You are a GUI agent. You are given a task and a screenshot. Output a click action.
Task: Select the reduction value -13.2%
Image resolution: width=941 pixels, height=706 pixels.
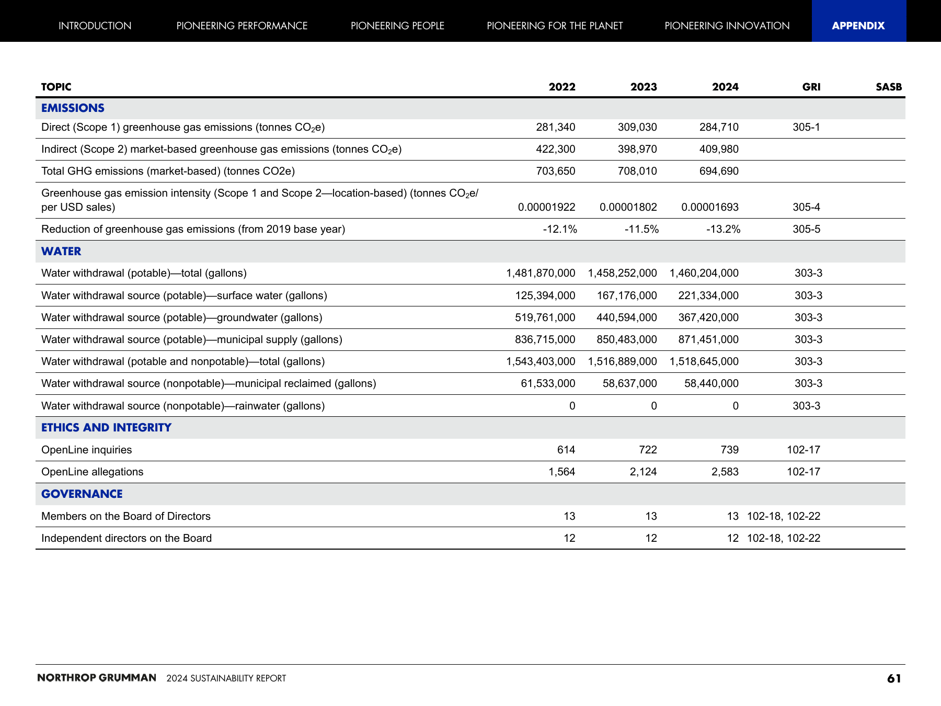pos(723,229)
